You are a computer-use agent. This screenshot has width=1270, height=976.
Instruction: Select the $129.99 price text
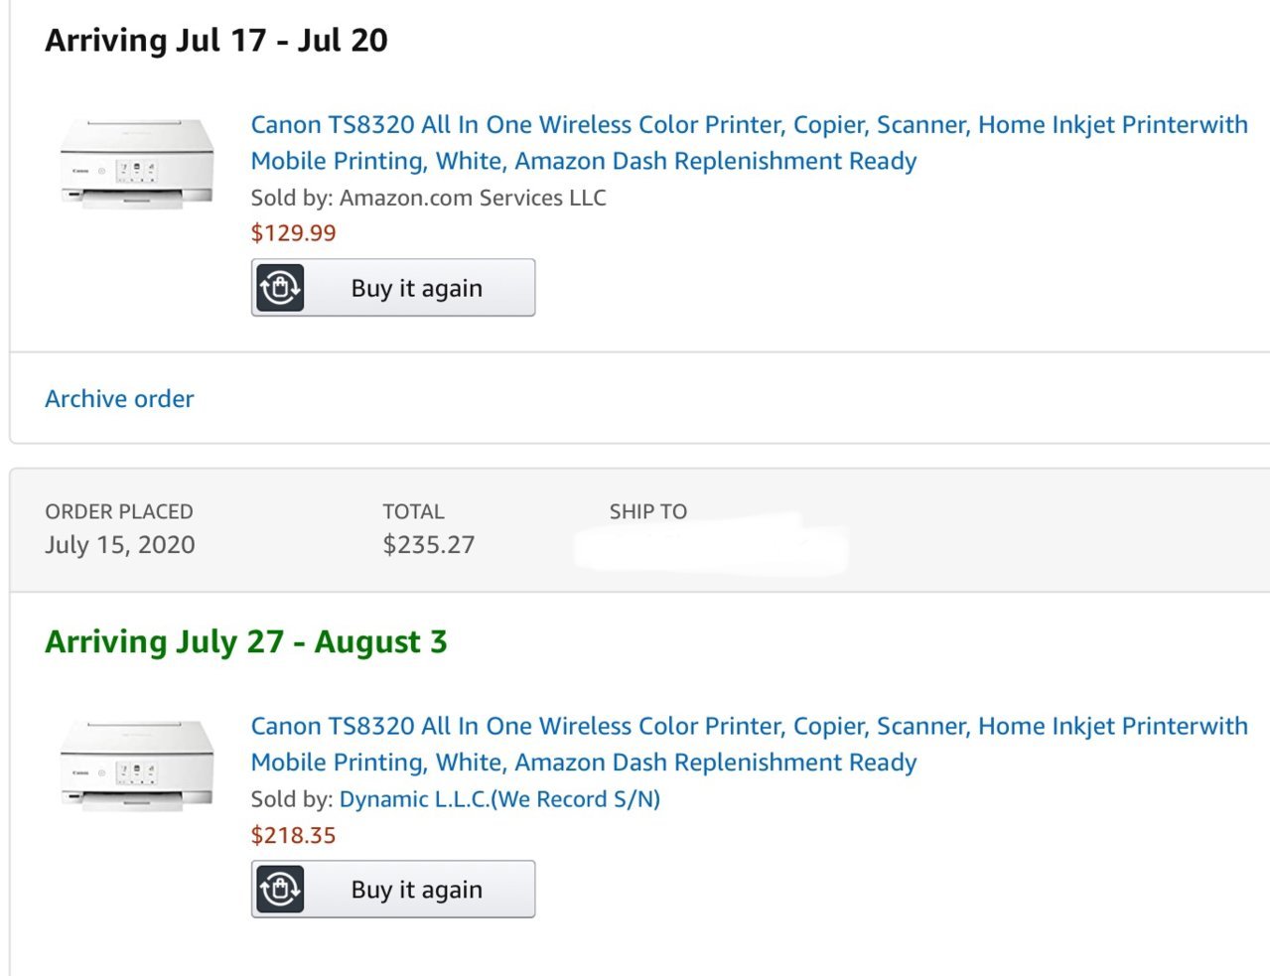pyautogui.click(x=293, y=233)
